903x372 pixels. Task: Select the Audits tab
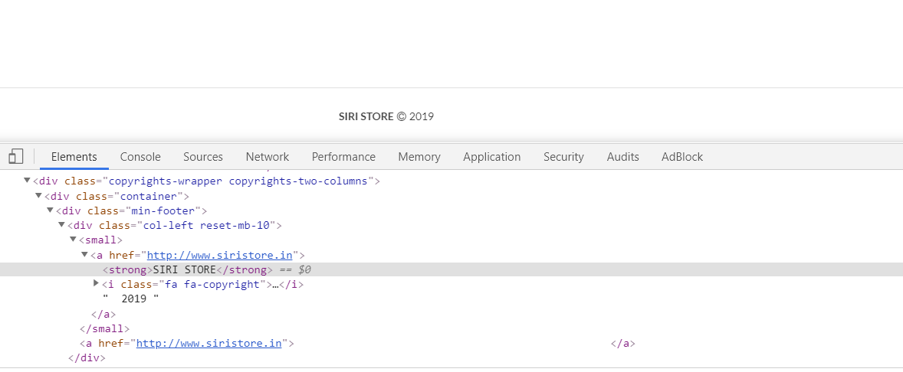tap(623, 157)
